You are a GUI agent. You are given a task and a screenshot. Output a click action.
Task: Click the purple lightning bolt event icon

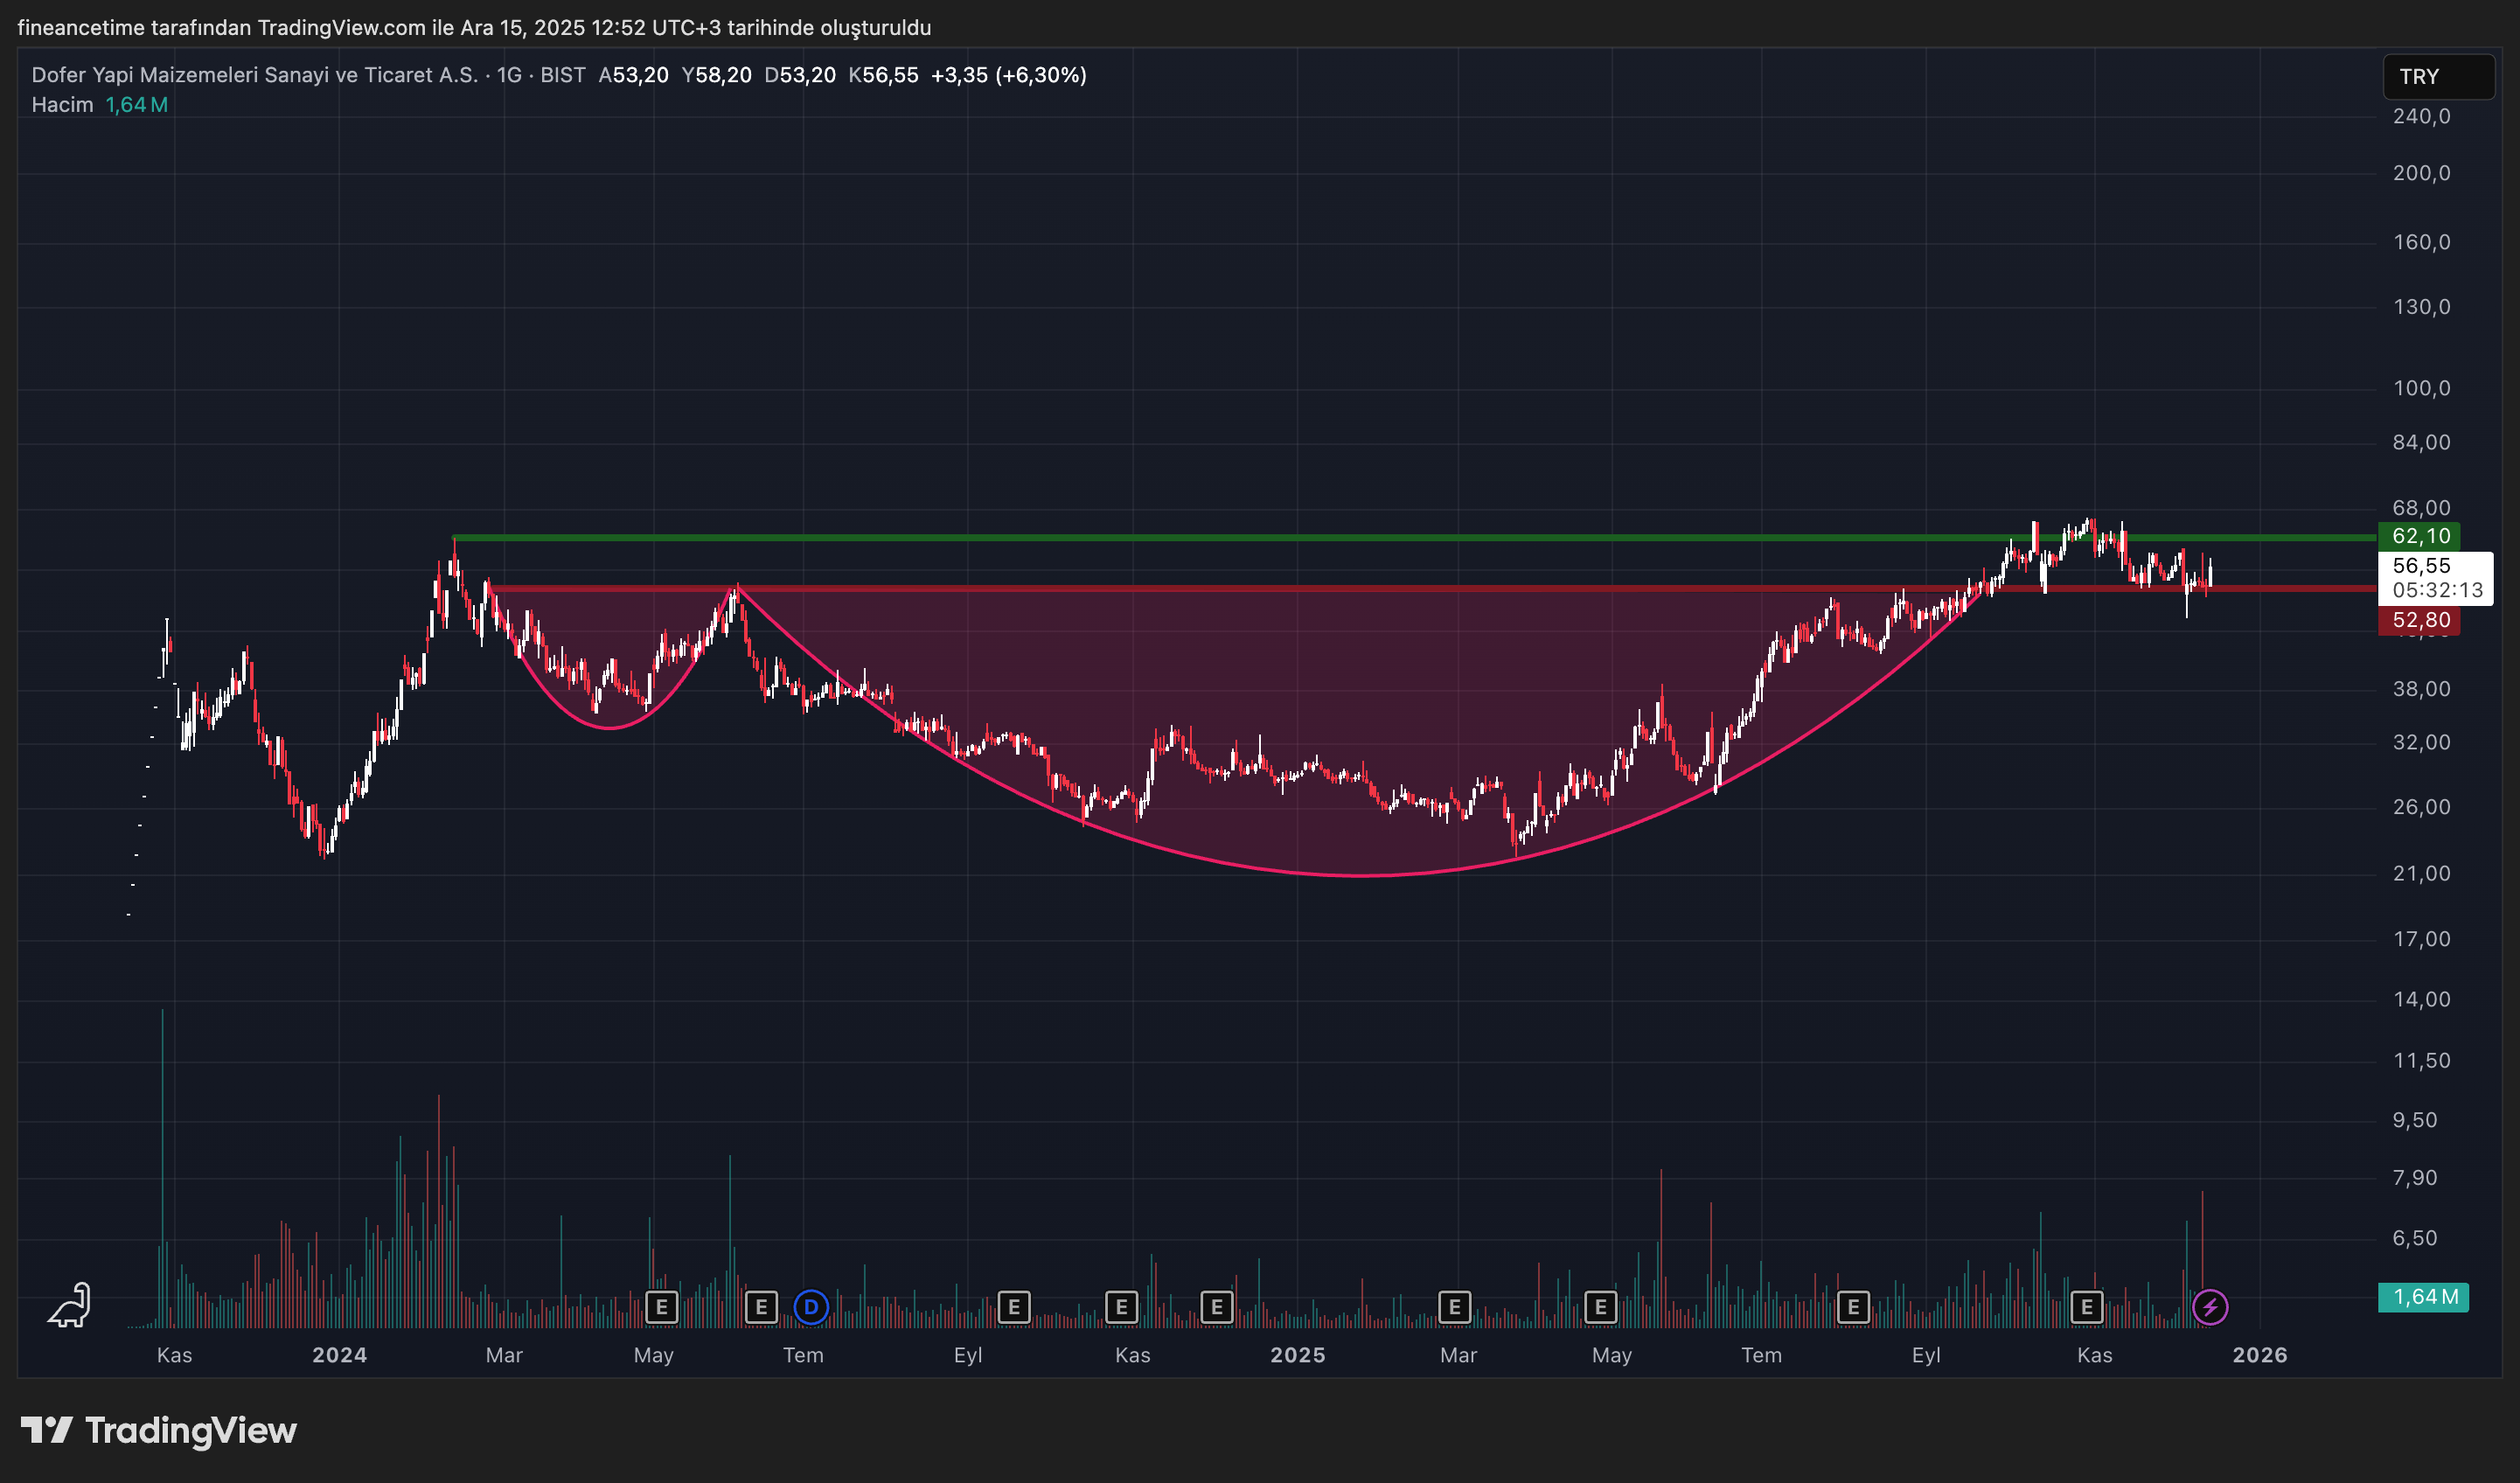pos(2209,1306)
